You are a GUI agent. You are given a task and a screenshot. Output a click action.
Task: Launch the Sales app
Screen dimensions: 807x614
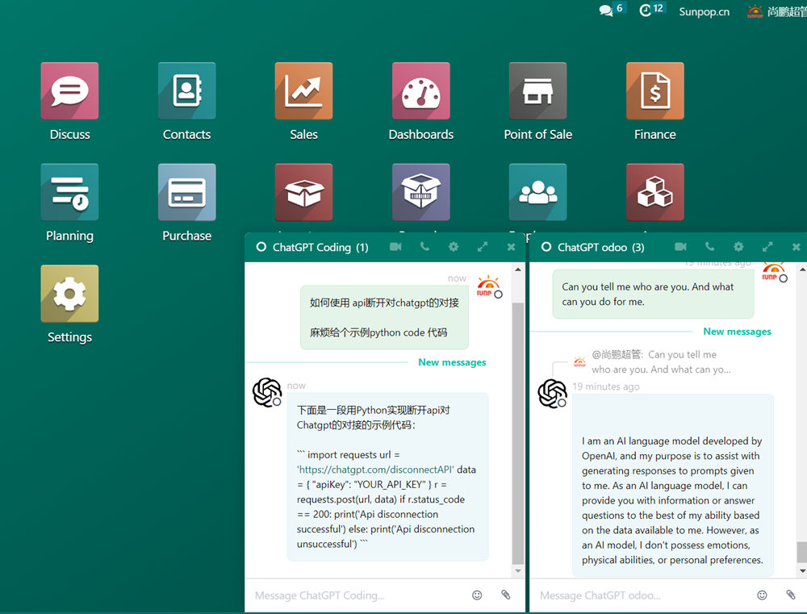(x=303, y=91)
